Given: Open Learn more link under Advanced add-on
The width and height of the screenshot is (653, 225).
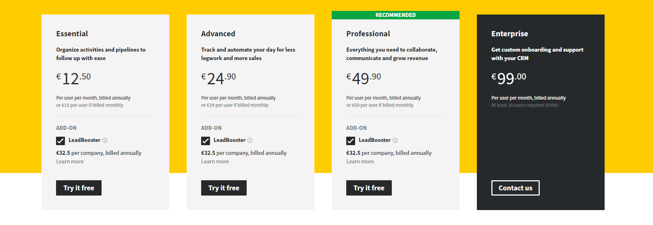Looking at the screenshot, I should point(215,162).
